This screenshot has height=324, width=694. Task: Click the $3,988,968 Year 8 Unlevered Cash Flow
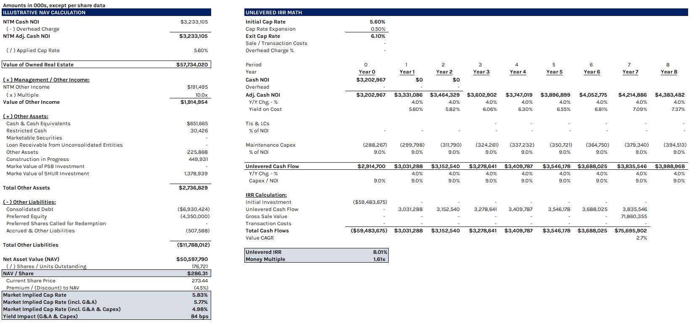coord(670,166)
